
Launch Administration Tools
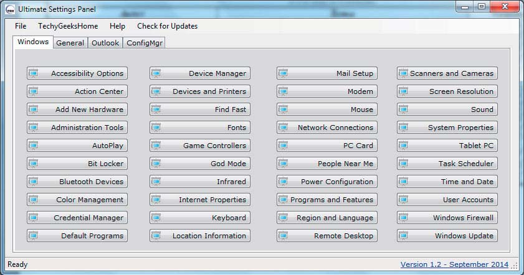(77, 127)
